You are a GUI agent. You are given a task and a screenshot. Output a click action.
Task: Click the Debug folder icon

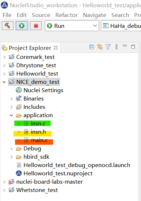click(x=19, y=149)
